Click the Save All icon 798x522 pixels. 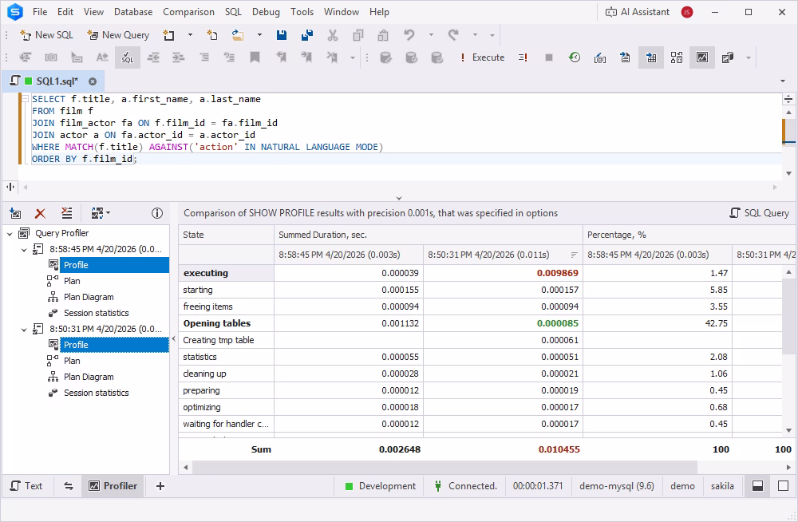tap(307, 35)
